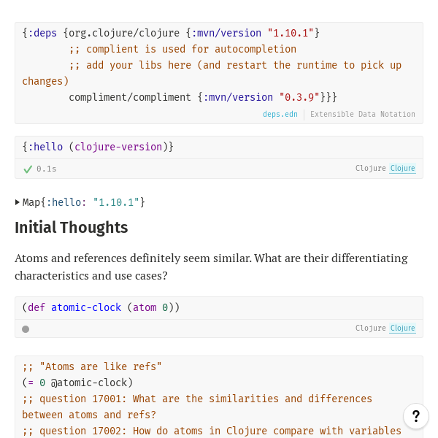Expand the Map result disclosure triangle
The height and width of the screenshot is (438, 438).
[18, 202]
